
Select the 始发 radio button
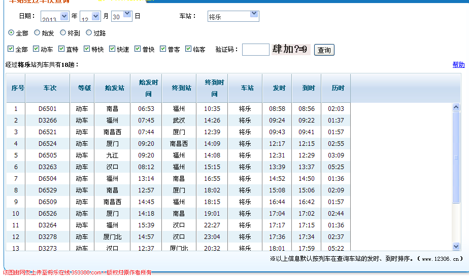pos(37,32)
